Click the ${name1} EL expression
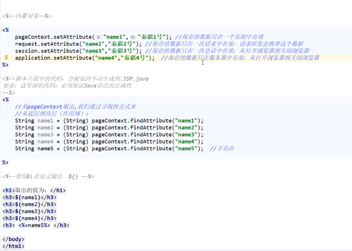Image resolution: width=352 pixels, height=251 pixels. (28, 197)
